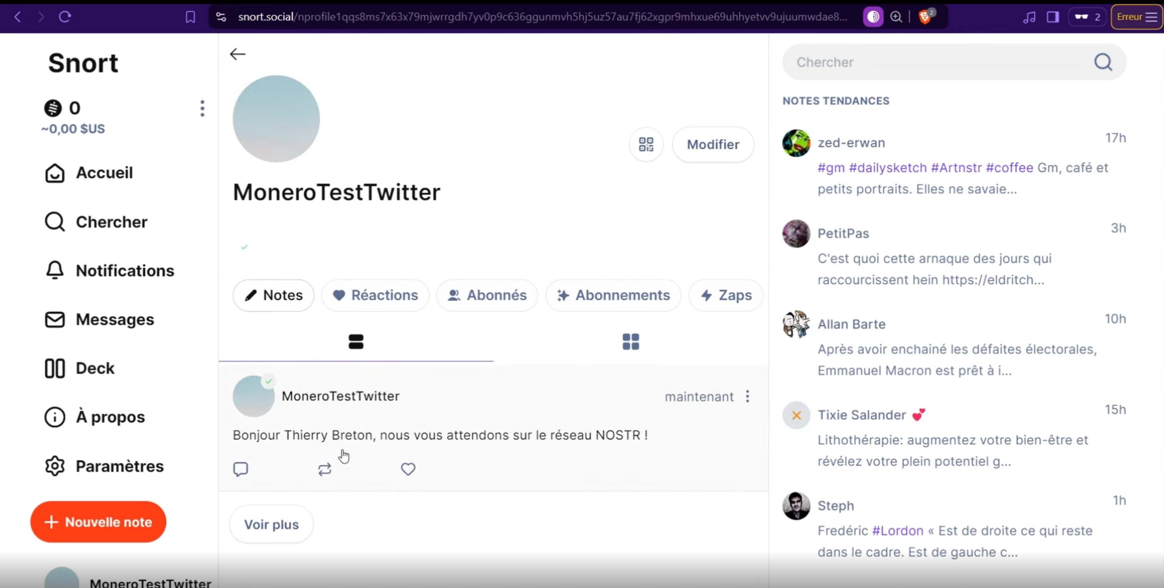Like the note with the heart icon

(x=408, y=469)
